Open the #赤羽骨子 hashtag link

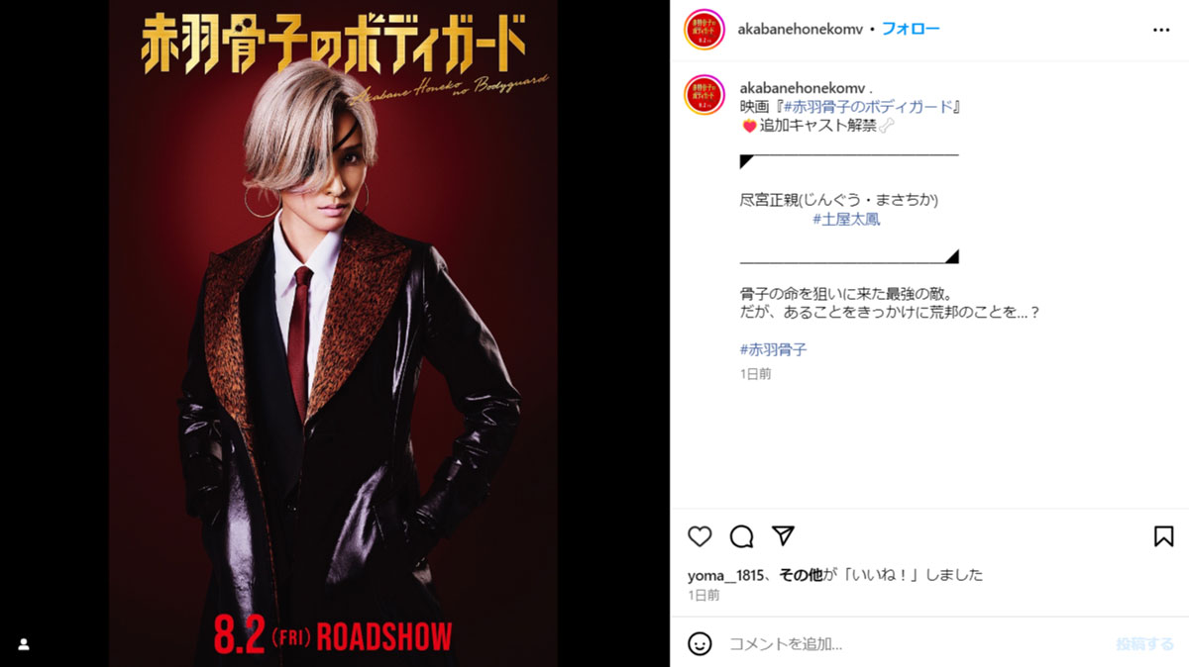[774, 349]
